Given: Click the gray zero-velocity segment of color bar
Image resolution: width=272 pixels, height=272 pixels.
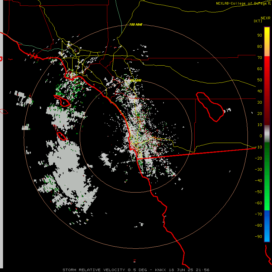Looking at the screenshot, I should tap(267, 134).
